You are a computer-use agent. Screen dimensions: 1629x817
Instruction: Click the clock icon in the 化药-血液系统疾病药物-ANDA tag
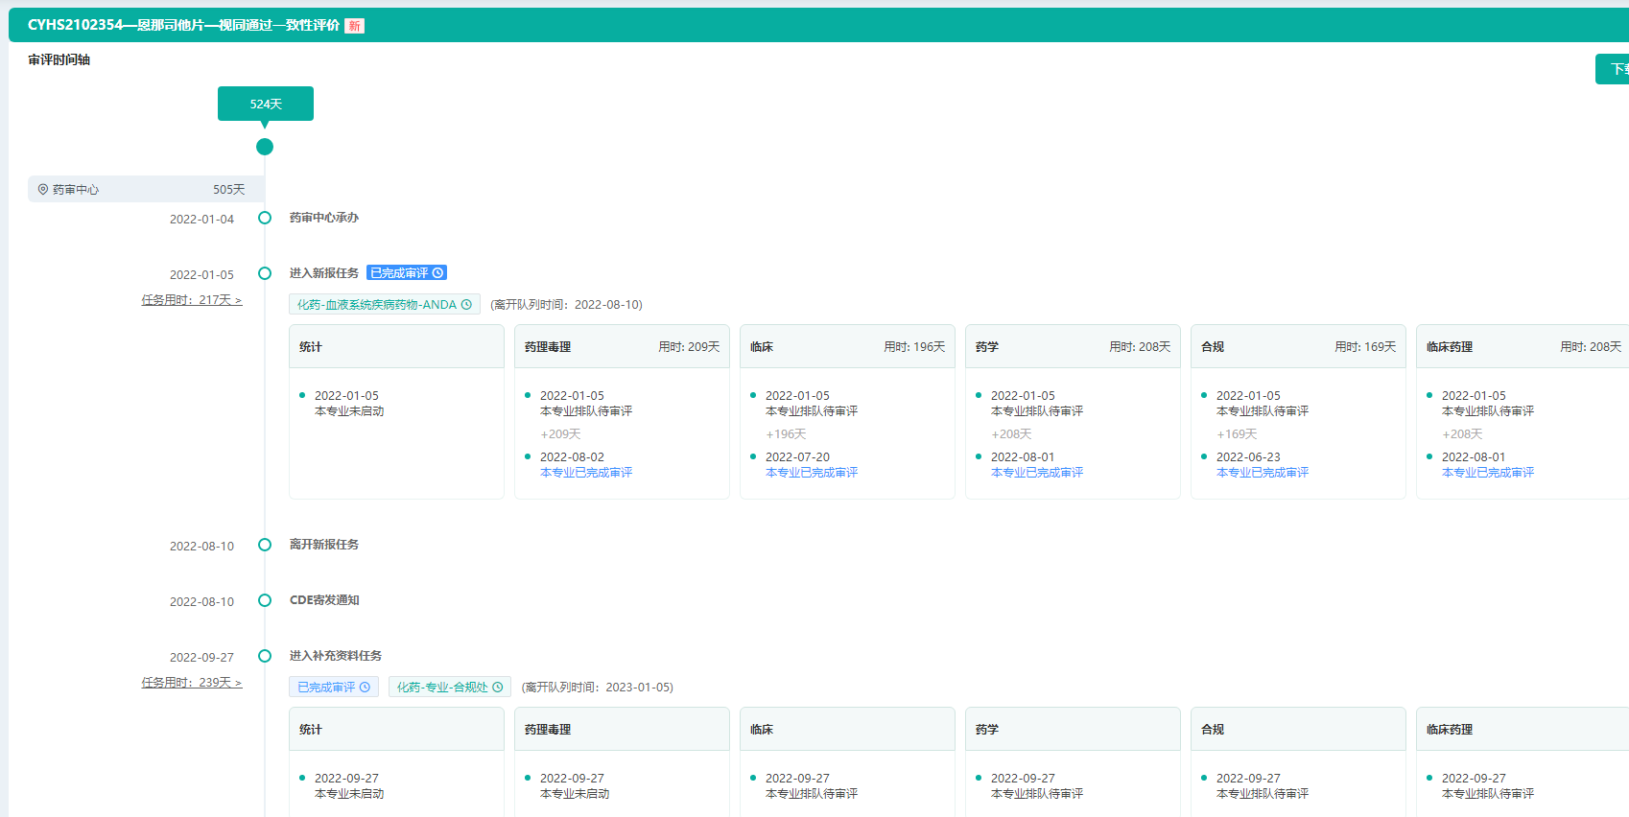tap(467, 305)
